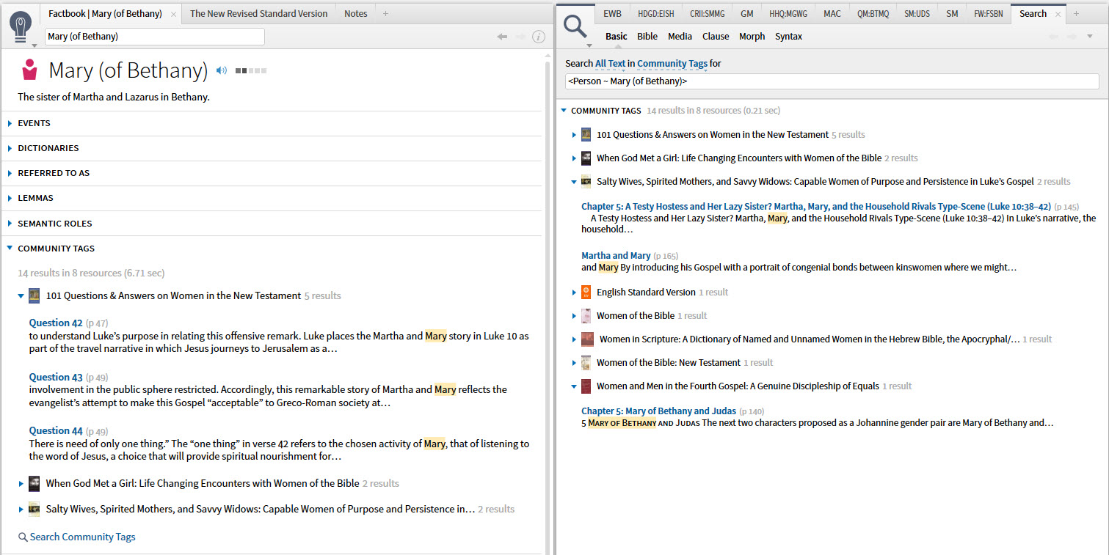
Task: Click the 101 Questions book cover in Factbook panel
Action: tap(34, 296)
